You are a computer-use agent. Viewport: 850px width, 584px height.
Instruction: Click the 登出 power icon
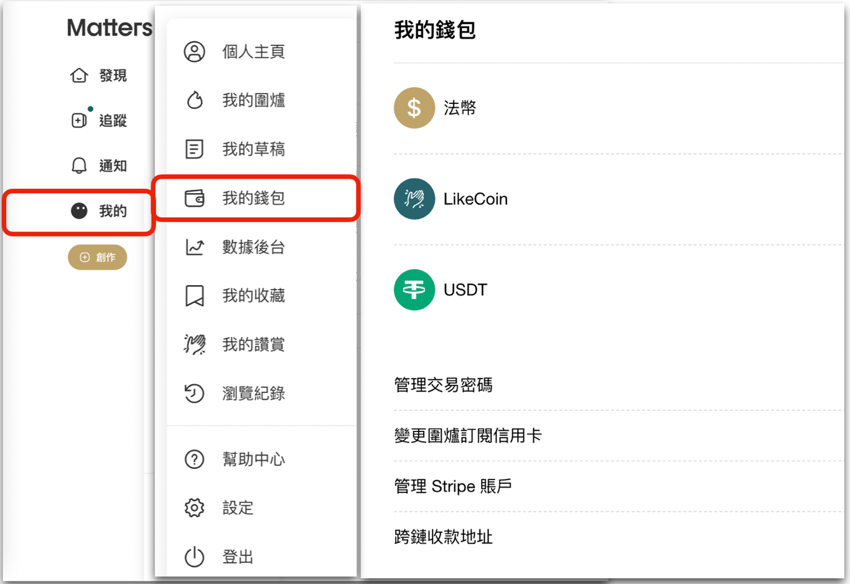pyautogui.click(x=194, y=557)
